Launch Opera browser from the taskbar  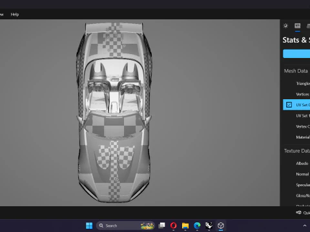(x=174, y=226)
